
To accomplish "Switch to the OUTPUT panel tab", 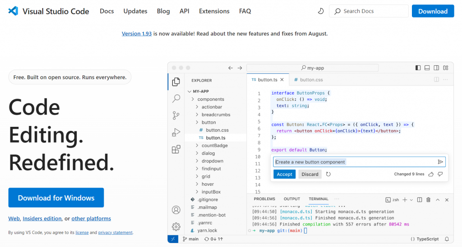I will pyautogui.click(x=292, y=199).
